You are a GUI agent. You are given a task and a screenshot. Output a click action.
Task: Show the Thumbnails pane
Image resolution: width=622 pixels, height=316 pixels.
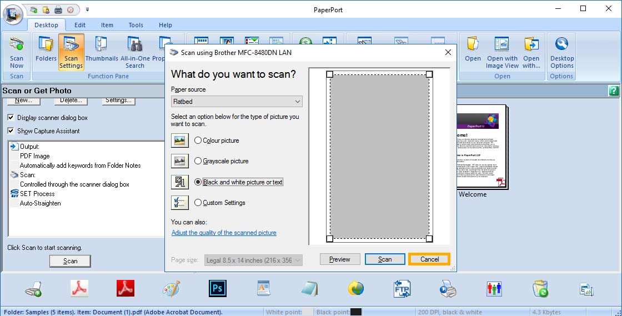102,49
